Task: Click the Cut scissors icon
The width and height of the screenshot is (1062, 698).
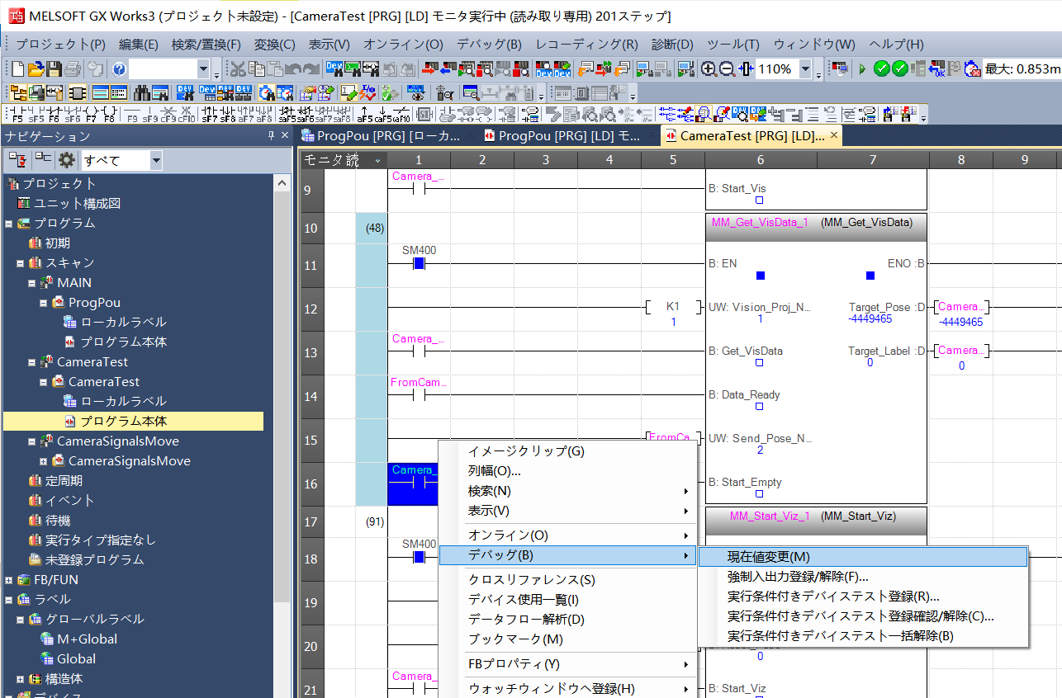Action: pos(237,69)
